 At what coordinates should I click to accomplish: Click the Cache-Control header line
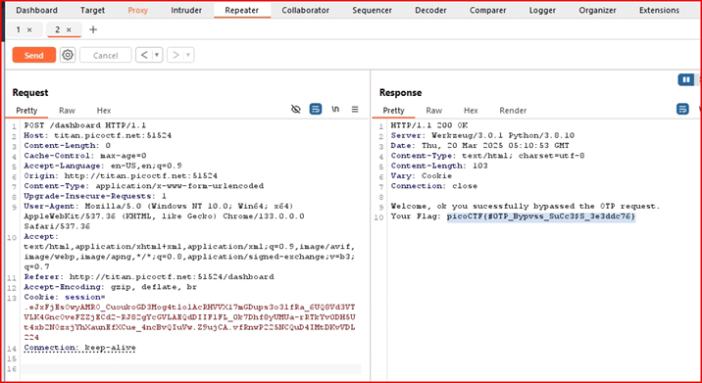click(x=85, y=156)
